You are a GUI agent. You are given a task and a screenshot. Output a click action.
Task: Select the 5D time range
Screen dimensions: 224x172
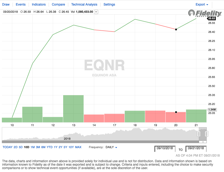[21, 147]
